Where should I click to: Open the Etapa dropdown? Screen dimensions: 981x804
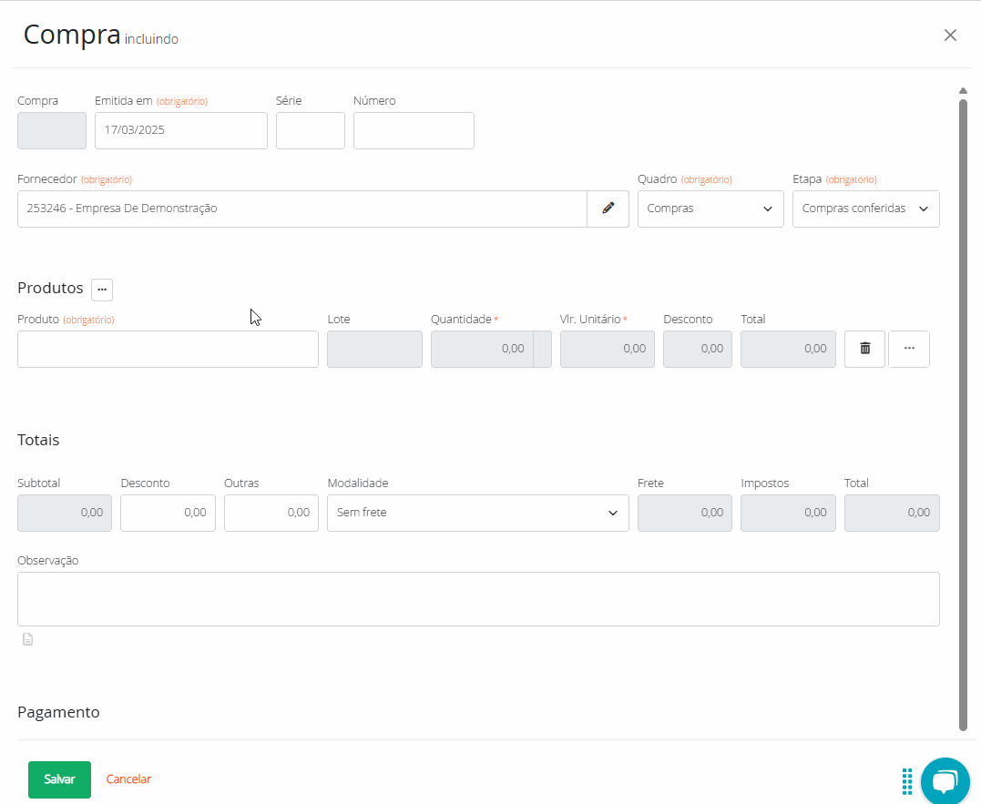pyautogui.click(x=864, y=209)
